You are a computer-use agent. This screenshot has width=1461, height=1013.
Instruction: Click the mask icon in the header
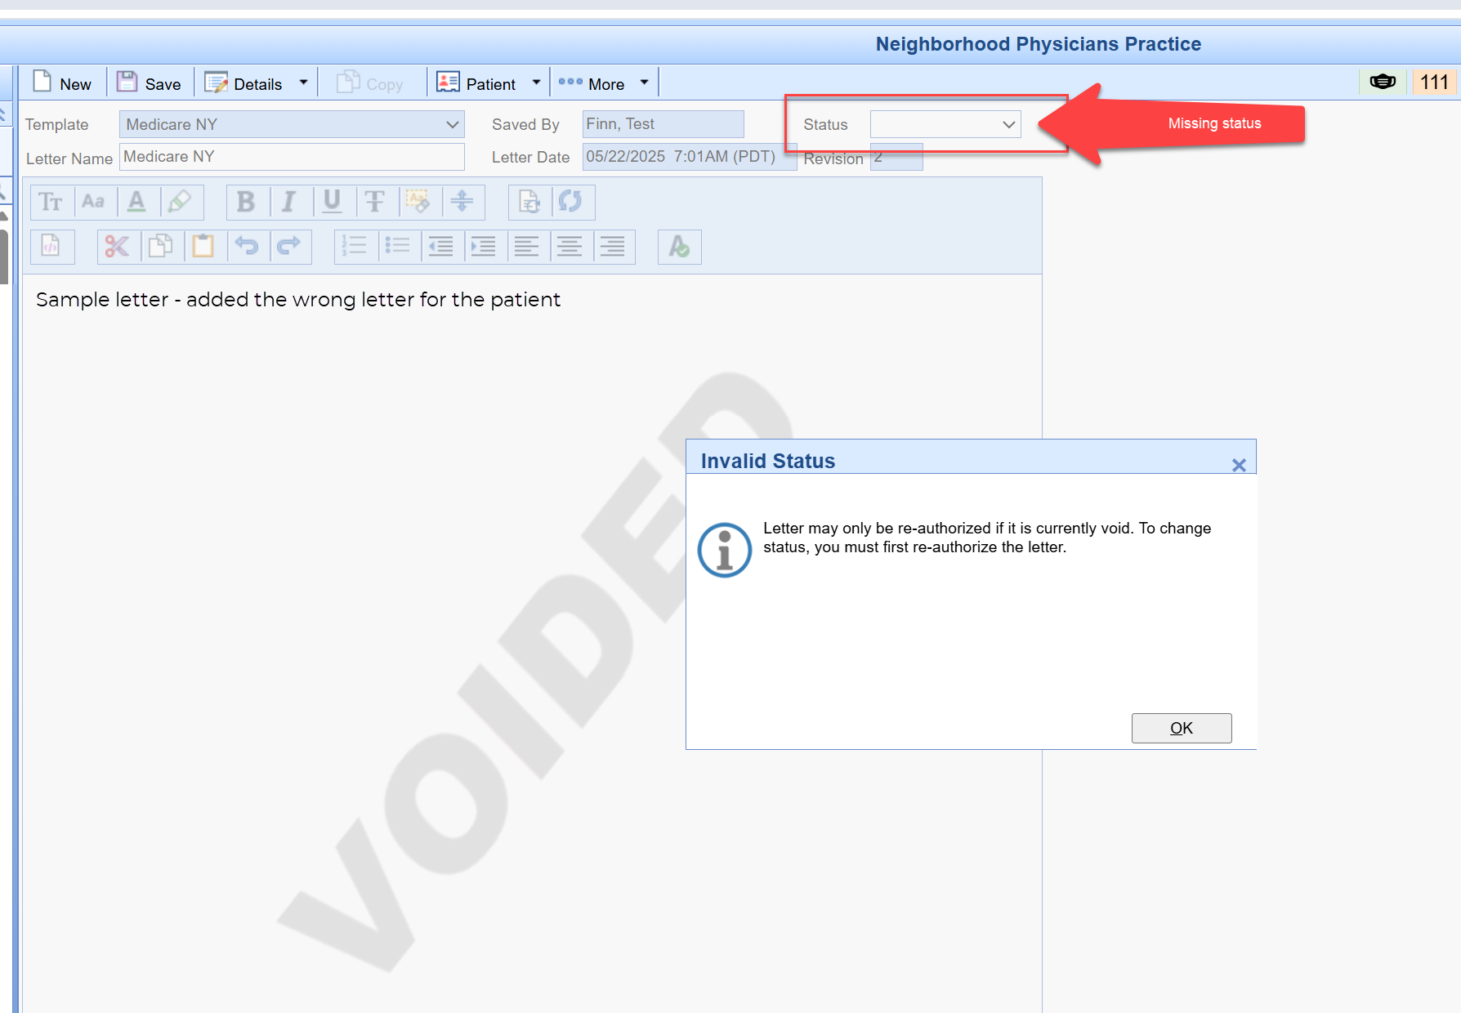click(x=1383, y=82)
